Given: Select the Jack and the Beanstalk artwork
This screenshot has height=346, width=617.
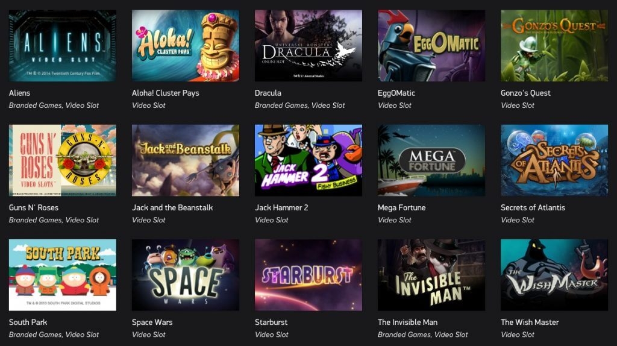Looking at the screenshot, I should (x=186, y=160).
